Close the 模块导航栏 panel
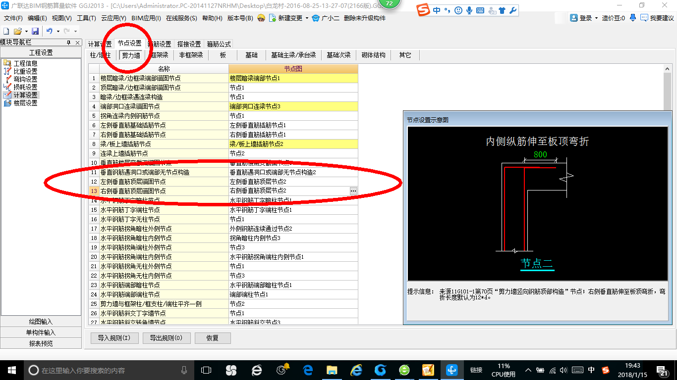This screenshot has height=380, width=677. [x=78, y=43]
